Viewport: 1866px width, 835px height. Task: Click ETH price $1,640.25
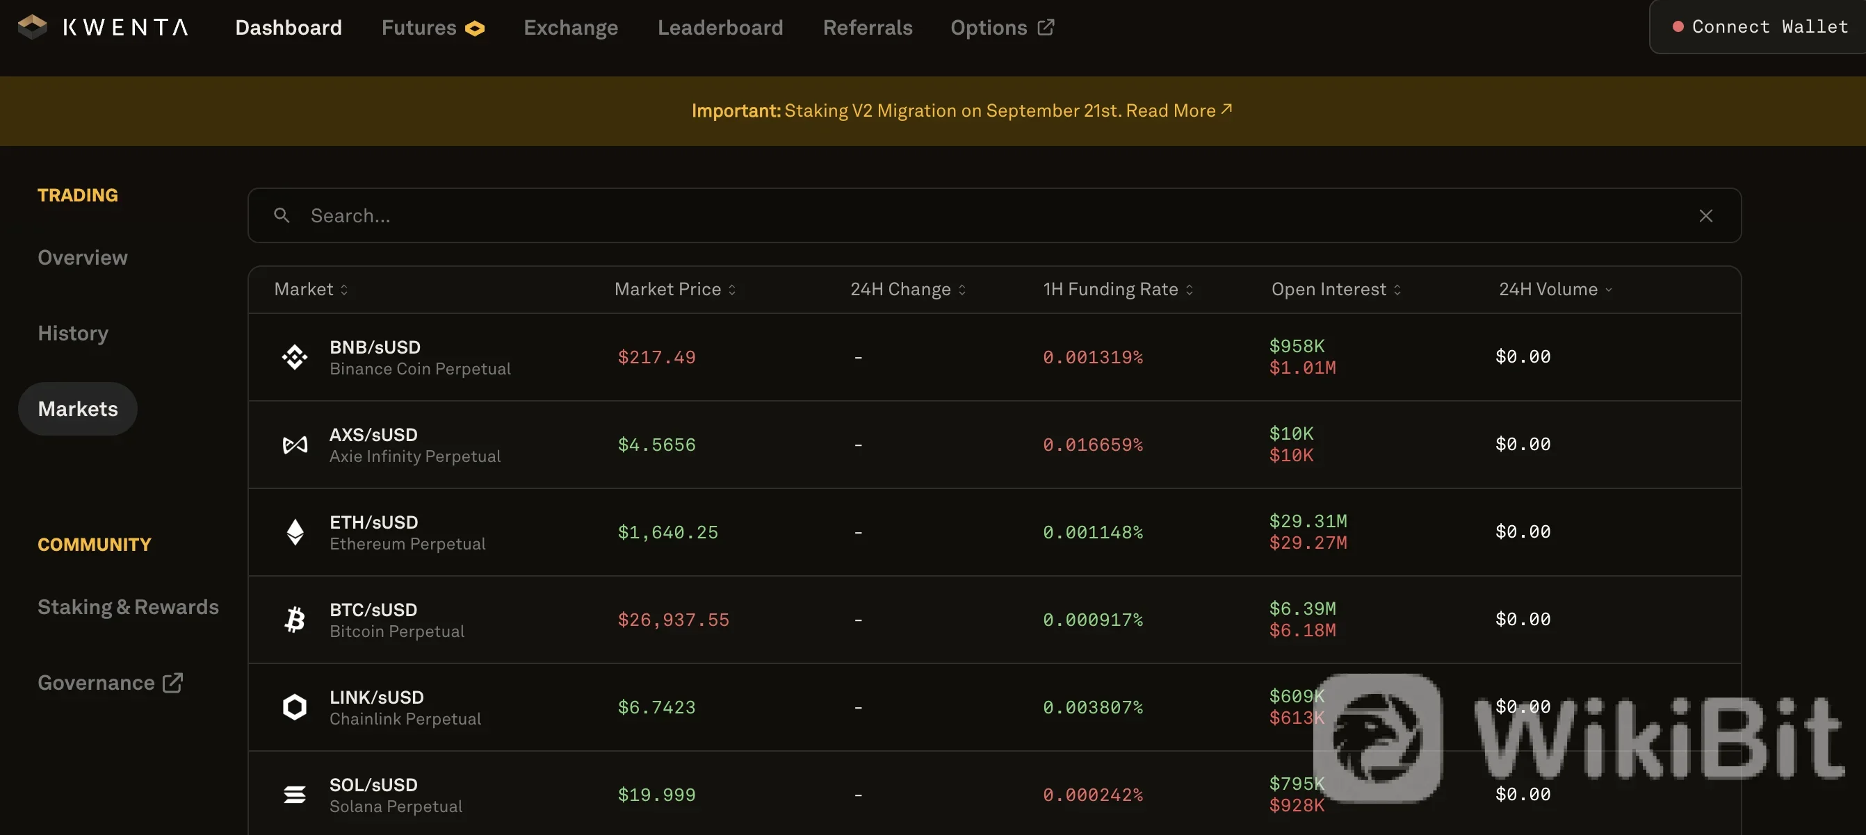coord(668,532)
